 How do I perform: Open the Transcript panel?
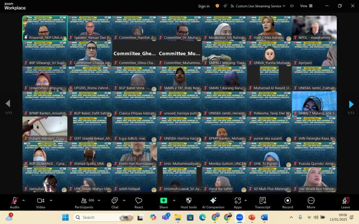(263, 203)
